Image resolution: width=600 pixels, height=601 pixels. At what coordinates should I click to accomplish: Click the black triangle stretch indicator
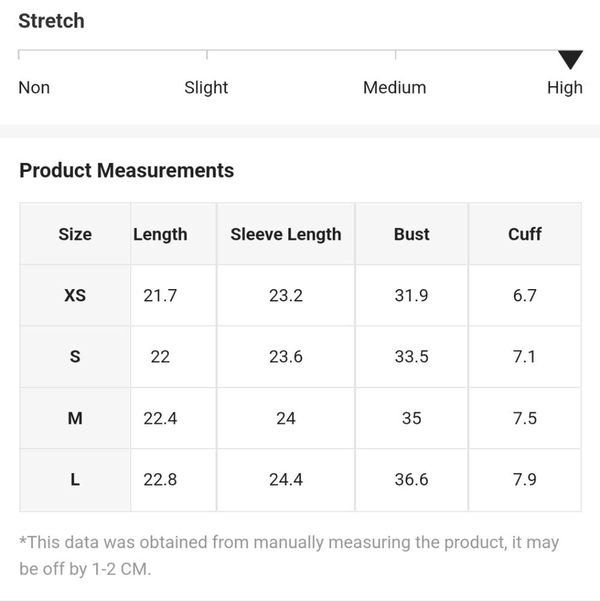(570, 59)
